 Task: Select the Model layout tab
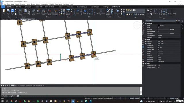(12, 85)
